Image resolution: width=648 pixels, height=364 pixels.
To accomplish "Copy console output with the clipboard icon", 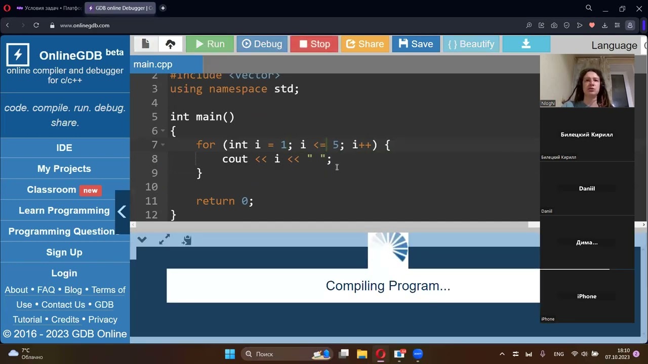I will pyautogui.click(x=187, y=240).
